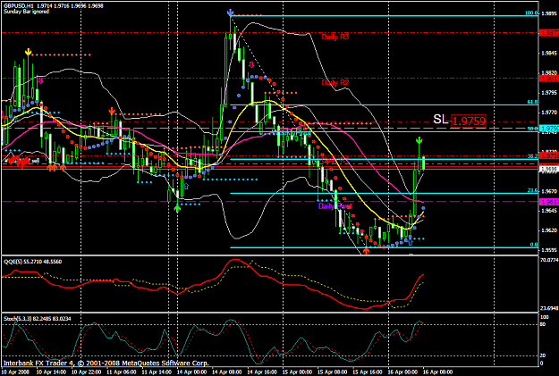Screen dimensions: 559x376
Task: Click the 23.6948 QQE scale value
Action: [549, 307]
